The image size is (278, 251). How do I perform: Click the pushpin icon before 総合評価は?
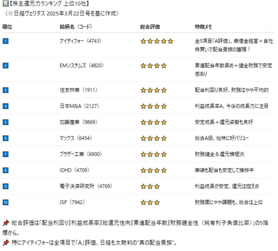point(6,223)
